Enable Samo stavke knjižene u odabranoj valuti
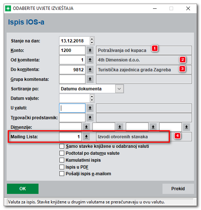Viewport: 201px width, 210px height. (62, 146)
